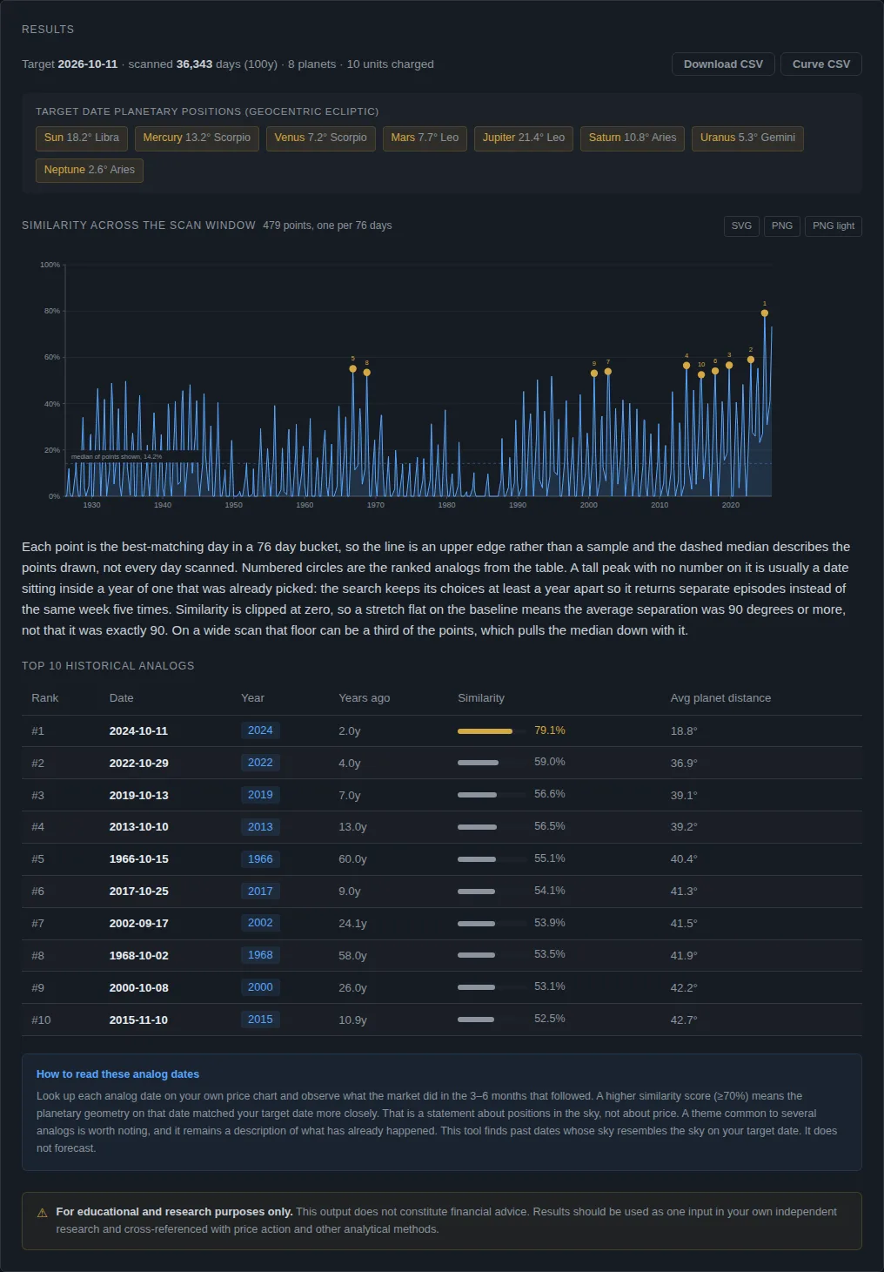Viewport: 884px width, 1272px height.
Task: Follow the 2019 year badge
Action: [260, 795]
